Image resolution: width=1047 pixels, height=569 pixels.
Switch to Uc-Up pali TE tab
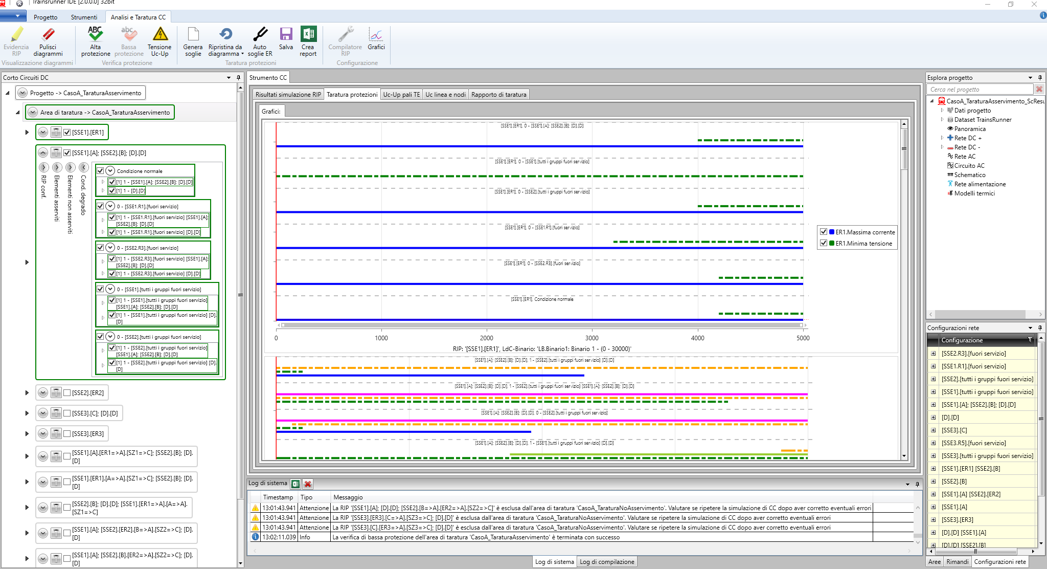(x=401, y=95)
